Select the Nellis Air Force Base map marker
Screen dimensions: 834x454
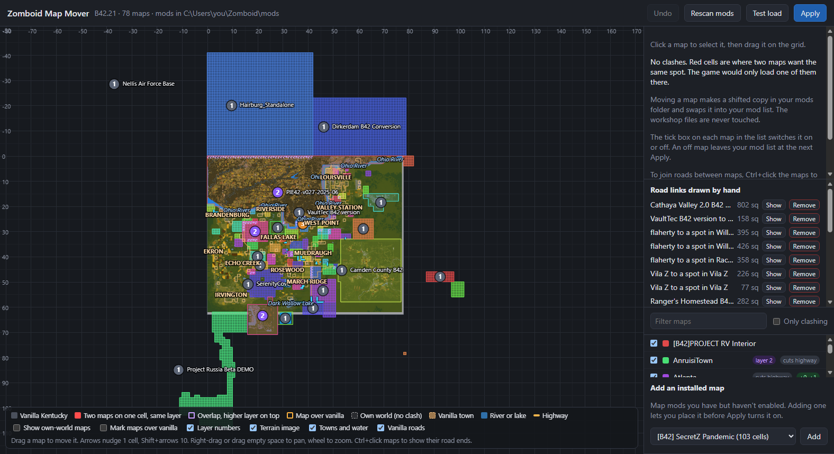coord(114,84)
